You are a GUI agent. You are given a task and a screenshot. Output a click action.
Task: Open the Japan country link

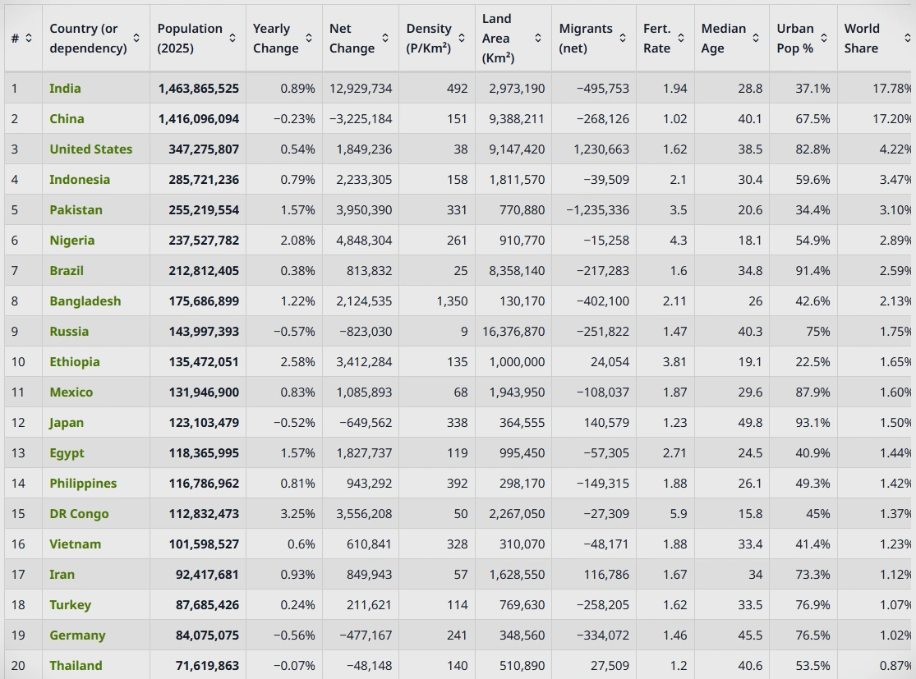[x=66, y=422]
